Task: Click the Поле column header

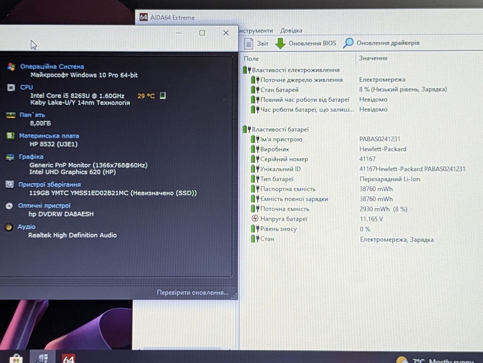Action: point(251,58)
